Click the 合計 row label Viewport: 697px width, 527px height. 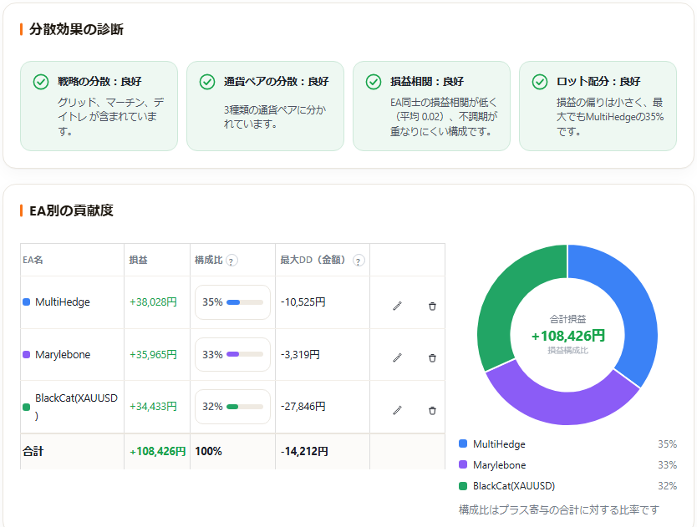click(33, 452)
